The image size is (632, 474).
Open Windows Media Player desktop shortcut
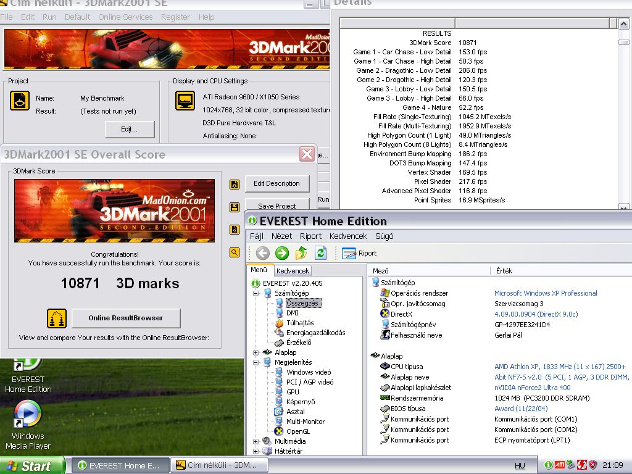(28, 425)
